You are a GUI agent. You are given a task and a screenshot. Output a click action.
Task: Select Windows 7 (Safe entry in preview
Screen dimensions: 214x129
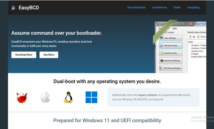[x=199, y=48]
